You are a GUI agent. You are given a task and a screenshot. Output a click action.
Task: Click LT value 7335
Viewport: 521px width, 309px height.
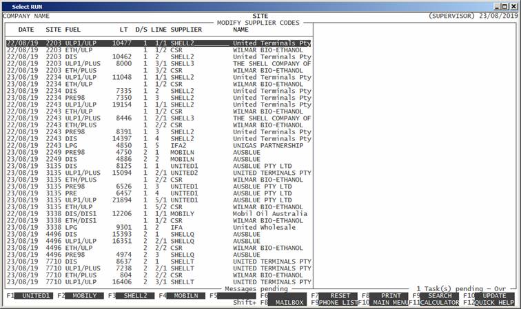pos(123,91)
